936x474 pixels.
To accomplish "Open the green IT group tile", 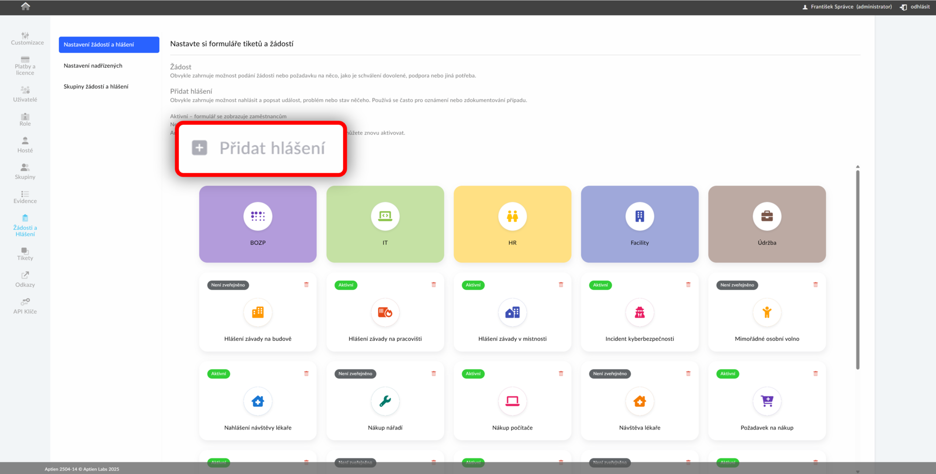I will pyautogui.click(x=385, y=224).
